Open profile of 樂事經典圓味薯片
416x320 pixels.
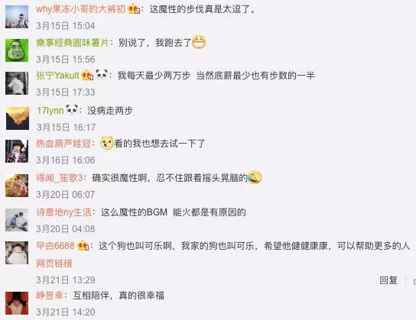73,43
